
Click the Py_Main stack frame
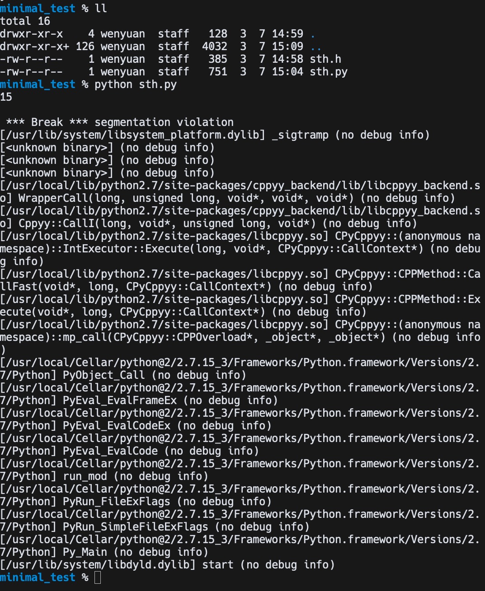85,552
